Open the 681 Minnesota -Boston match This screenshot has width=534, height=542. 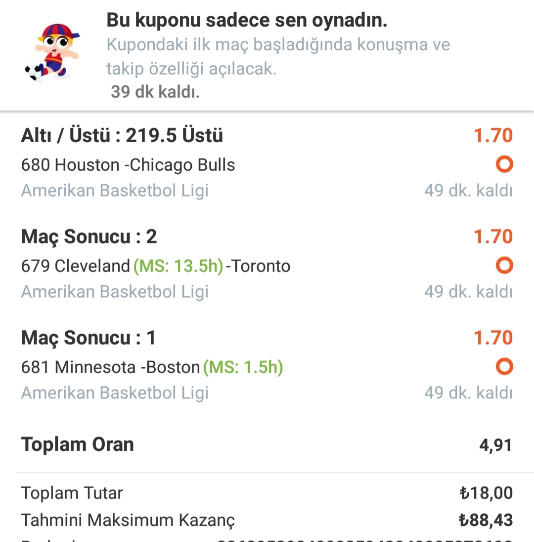click(152, 367)
